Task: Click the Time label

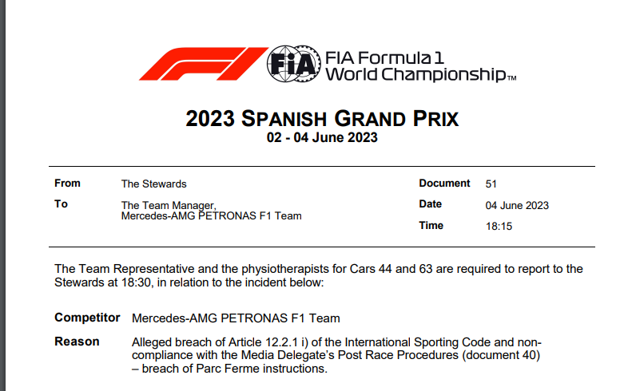Action: point(431,226)
